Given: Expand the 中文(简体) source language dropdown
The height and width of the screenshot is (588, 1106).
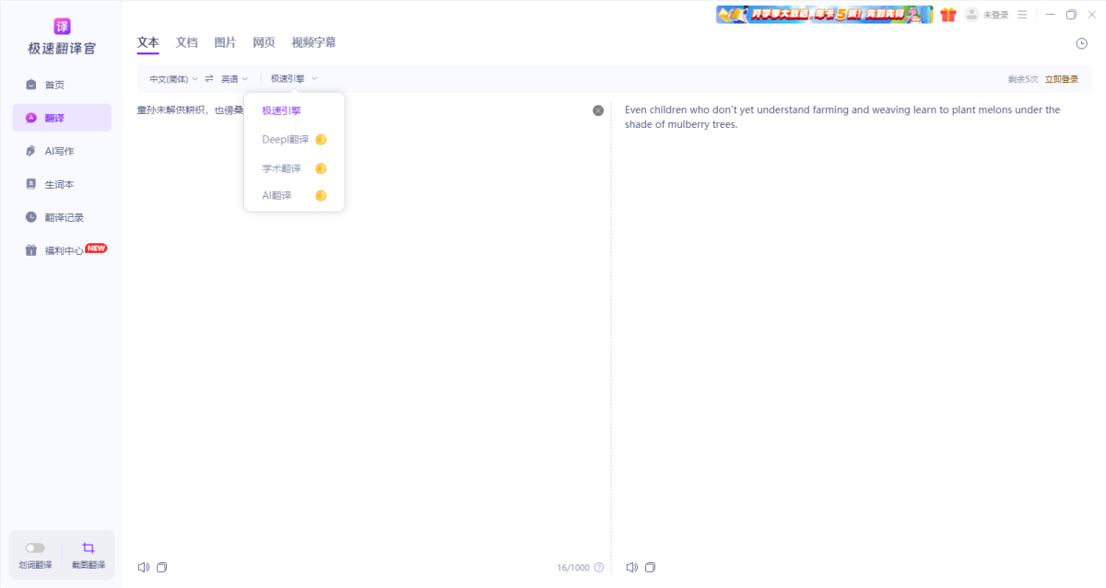Looking at the screenshot, I should (x=173, y=79).
